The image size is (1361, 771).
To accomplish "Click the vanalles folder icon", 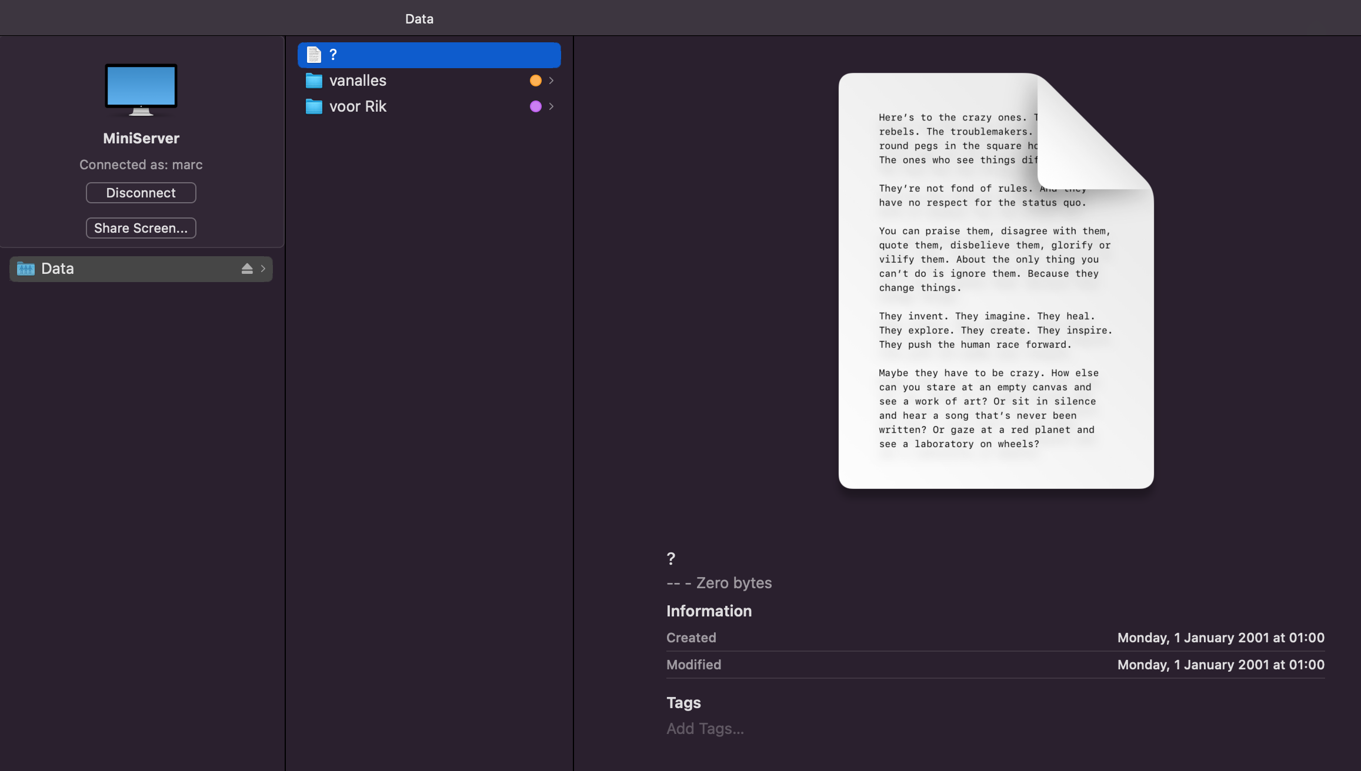I will [314, 81].
